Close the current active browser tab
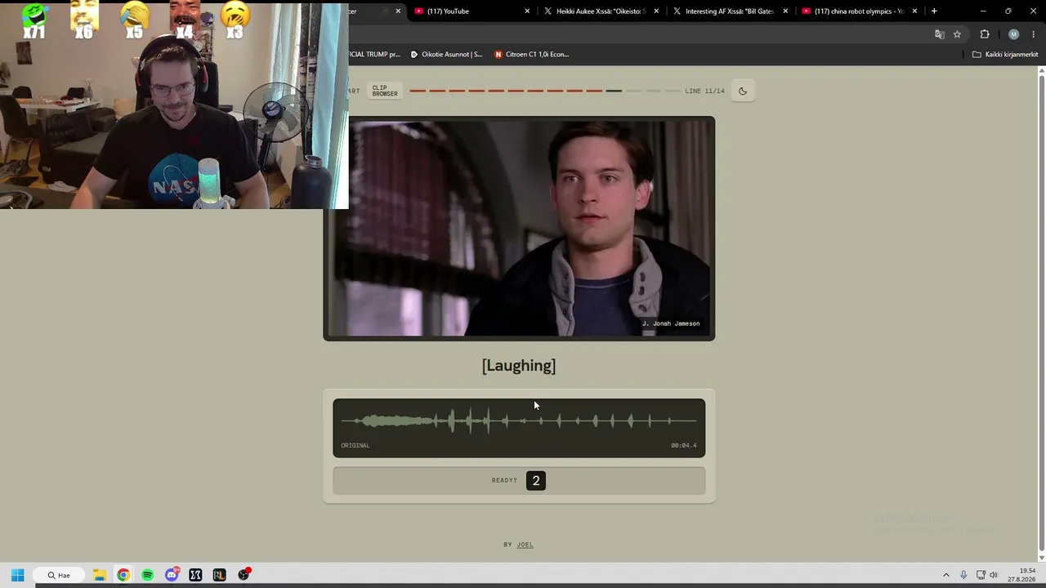 398,11
